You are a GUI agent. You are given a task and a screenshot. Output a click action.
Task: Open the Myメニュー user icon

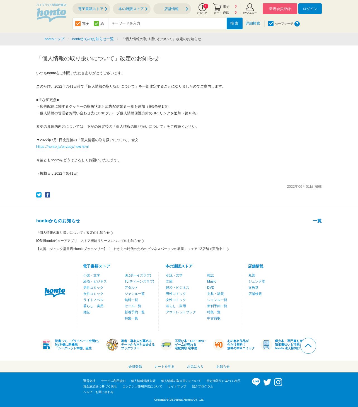point(250,9)
